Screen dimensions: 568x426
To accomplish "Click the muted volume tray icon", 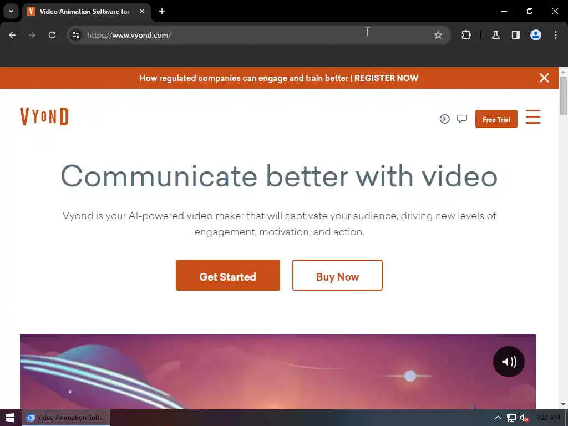I will click(524, 418).
